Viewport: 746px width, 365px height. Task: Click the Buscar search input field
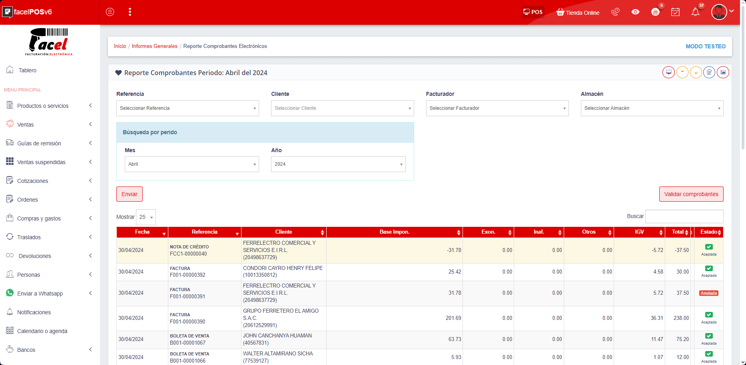click(684, 216)
